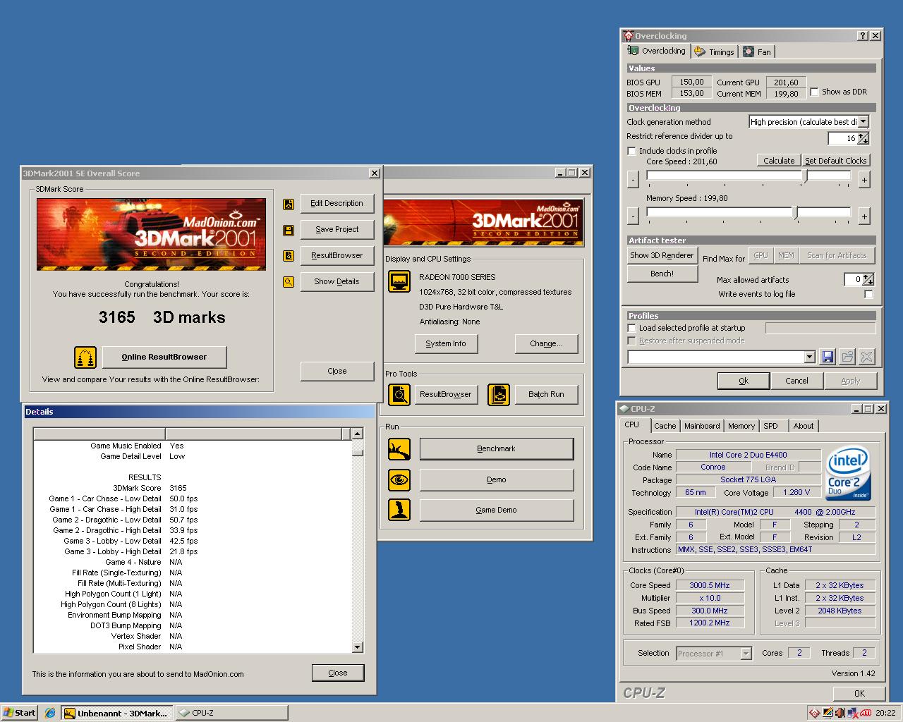The height and width of the screenshot is (722, 903).
Task: Open the Memory tab in CPU-Z
Action: pyautogui.click(x=741, y=426)
